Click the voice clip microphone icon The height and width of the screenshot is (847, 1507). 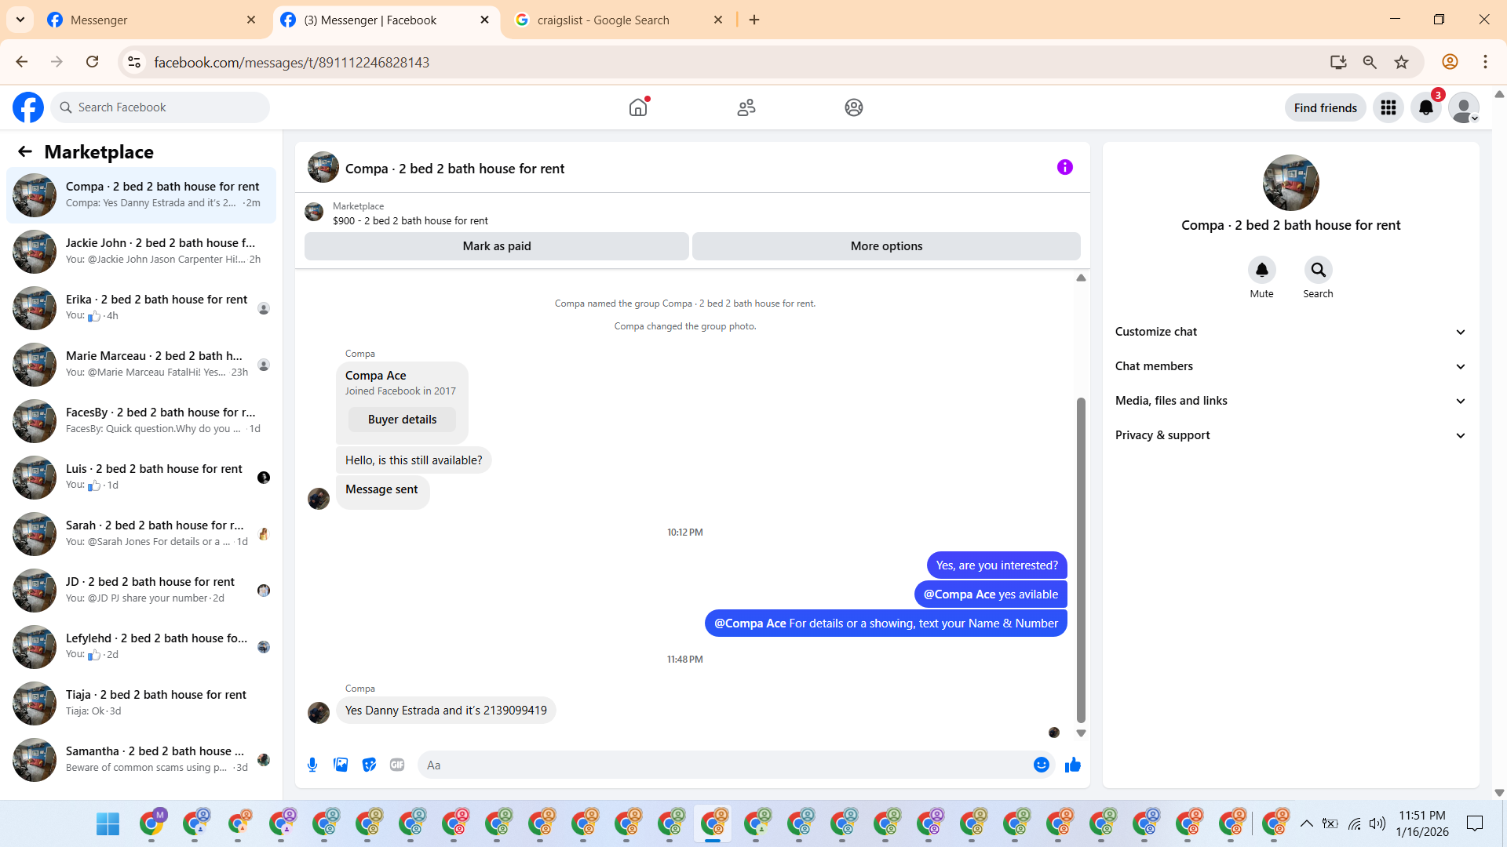pos(312,765)
